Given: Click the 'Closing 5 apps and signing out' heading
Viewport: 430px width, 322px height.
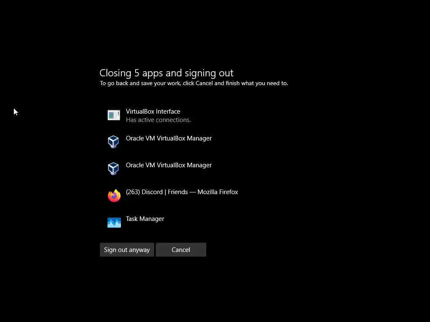Looking at the screenshot, I should 166,73.
